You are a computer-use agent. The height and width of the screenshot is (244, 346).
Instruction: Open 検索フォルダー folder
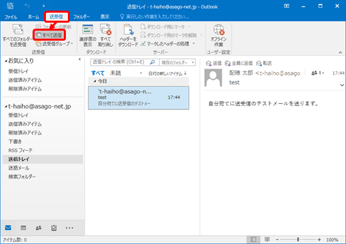coord(22,177)
